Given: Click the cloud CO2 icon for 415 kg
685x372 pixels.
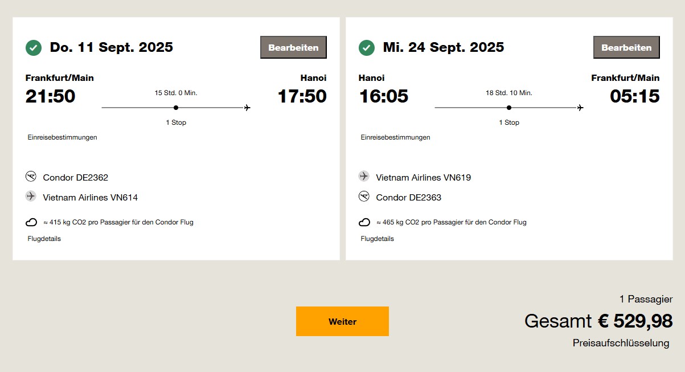Looking at the screenshot, I should (31, 222).
